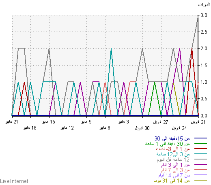Click the x-axis date label with 30
Image resolution: width=211 pixels, height=185 pixels.
click(142, 128)
